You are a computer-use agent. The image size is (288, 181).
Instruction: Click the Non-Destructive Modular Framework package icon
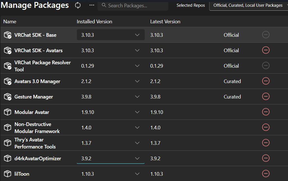[8, 127]
